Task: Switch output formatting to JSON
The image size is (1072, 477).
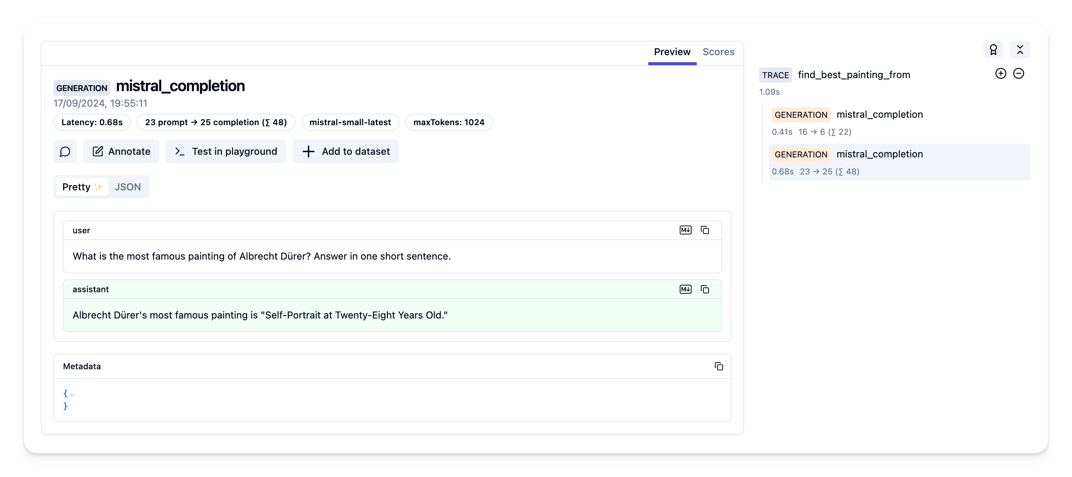Action: tap(127, 187)
